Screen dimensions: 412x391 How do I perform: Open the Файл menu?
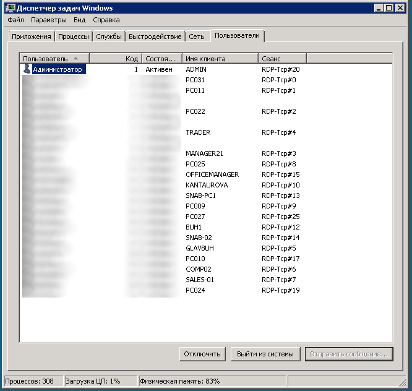[15, 20]
